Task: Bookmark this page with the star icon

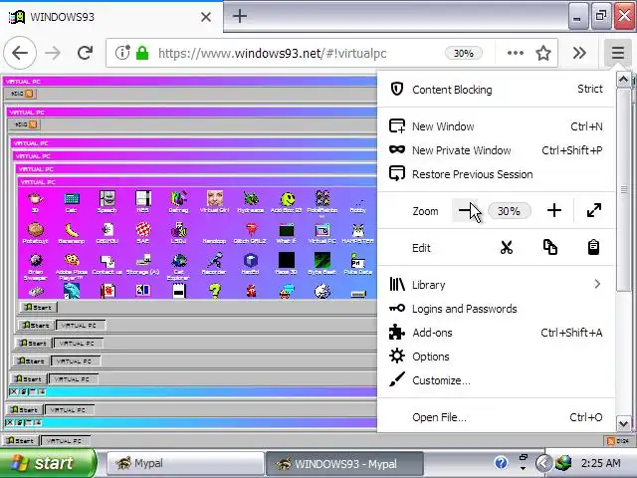Action: click(x=543, y=53)
